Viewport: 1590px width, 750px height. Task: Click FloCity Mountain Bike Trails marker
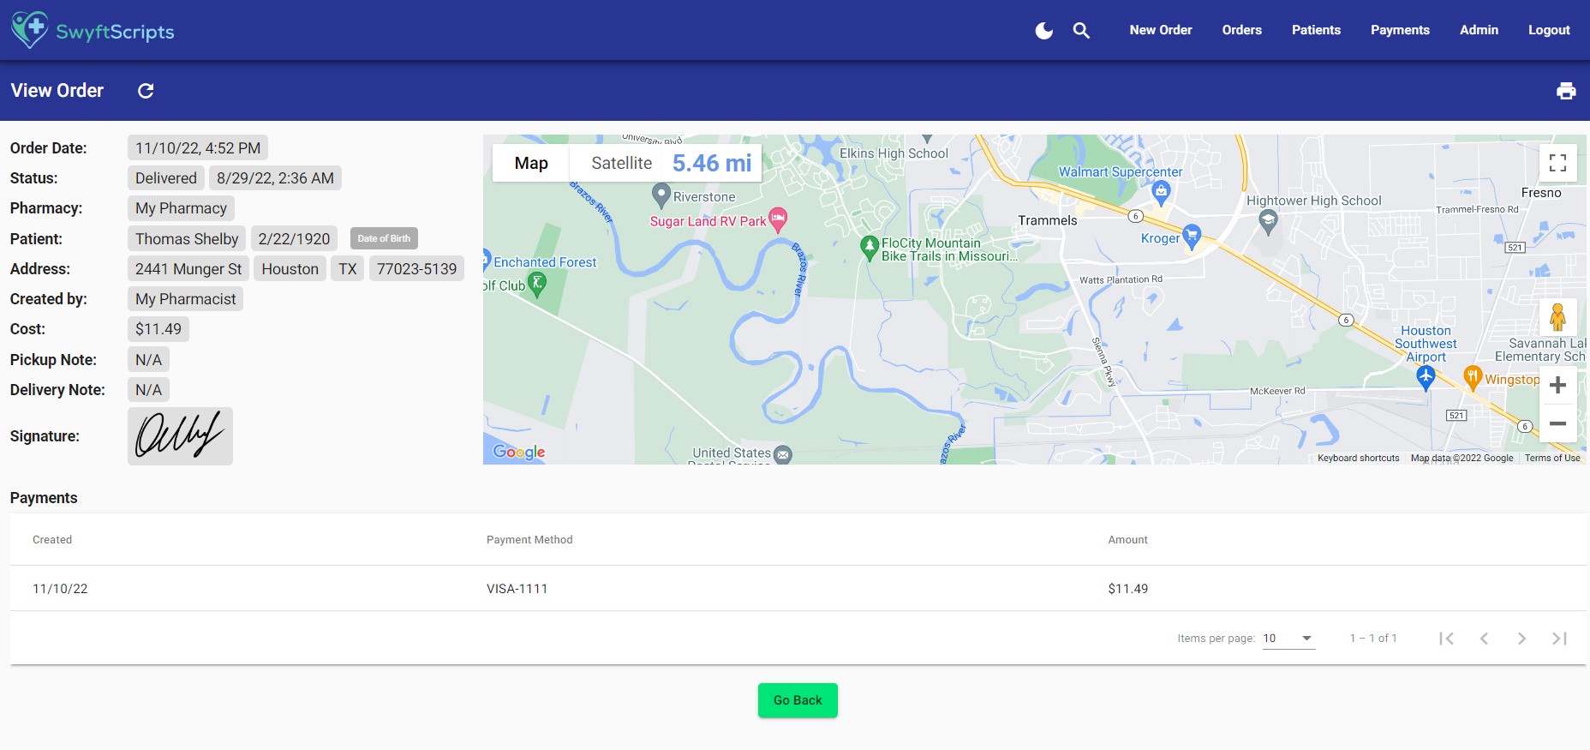point(870,249)
